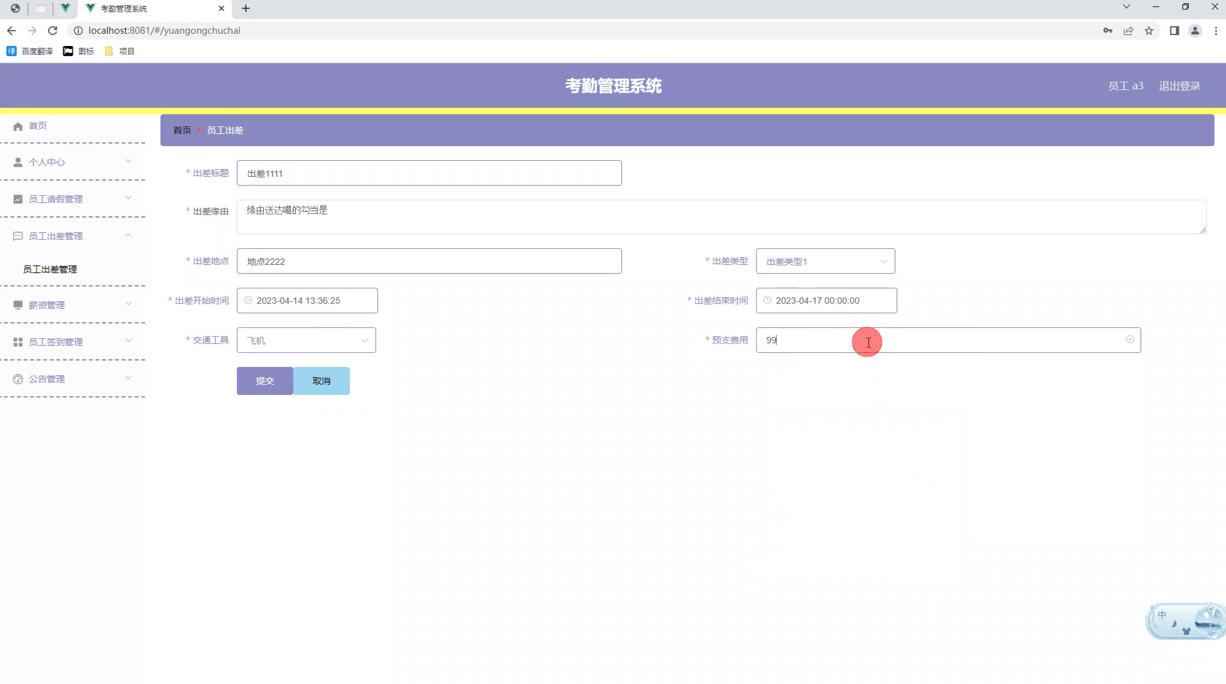
Task: Click the 员工出差 breadcrumb tab
Action: click(225, 130)
